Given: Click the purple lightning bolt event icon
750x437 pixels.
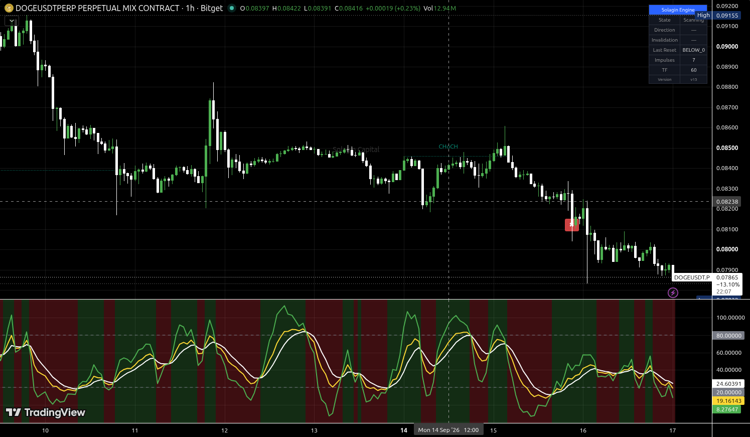Looking at the screenshot, I should point(673,293).
